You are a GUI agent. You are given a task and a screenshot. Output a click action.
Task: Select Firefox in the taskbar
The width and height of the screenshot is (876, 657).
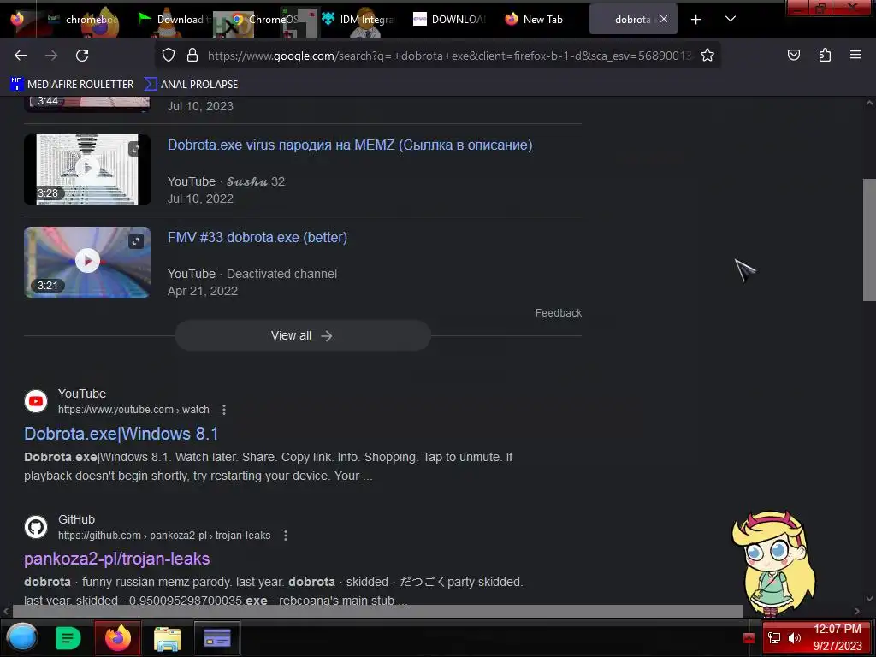(x=117, y=638)
